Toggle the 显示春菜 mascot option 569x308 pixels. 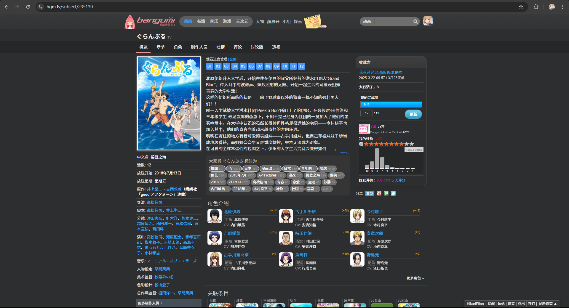click(x=548, y=304)
